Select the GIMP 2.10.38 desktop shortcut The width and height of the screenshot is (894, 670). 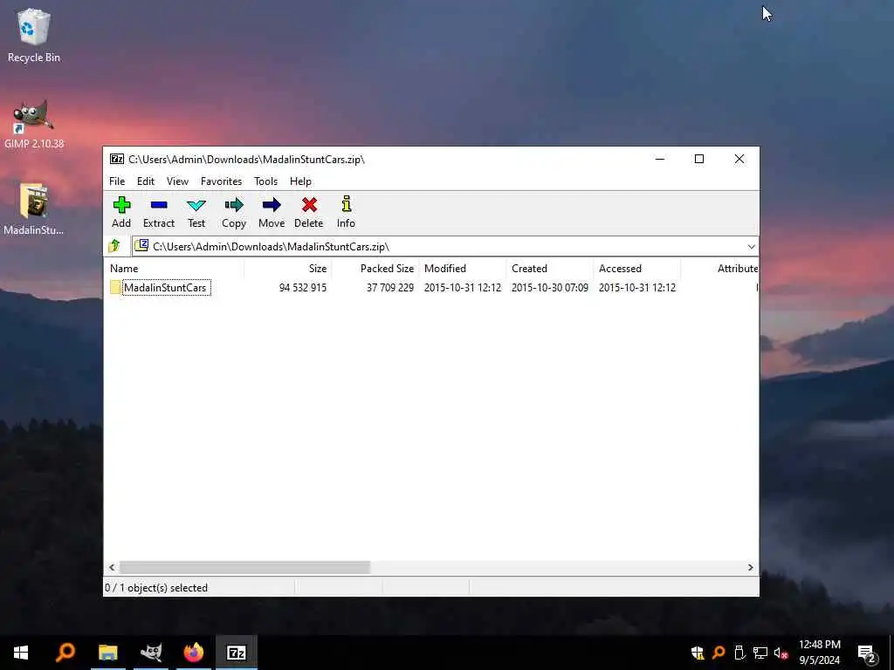[34, 124]
